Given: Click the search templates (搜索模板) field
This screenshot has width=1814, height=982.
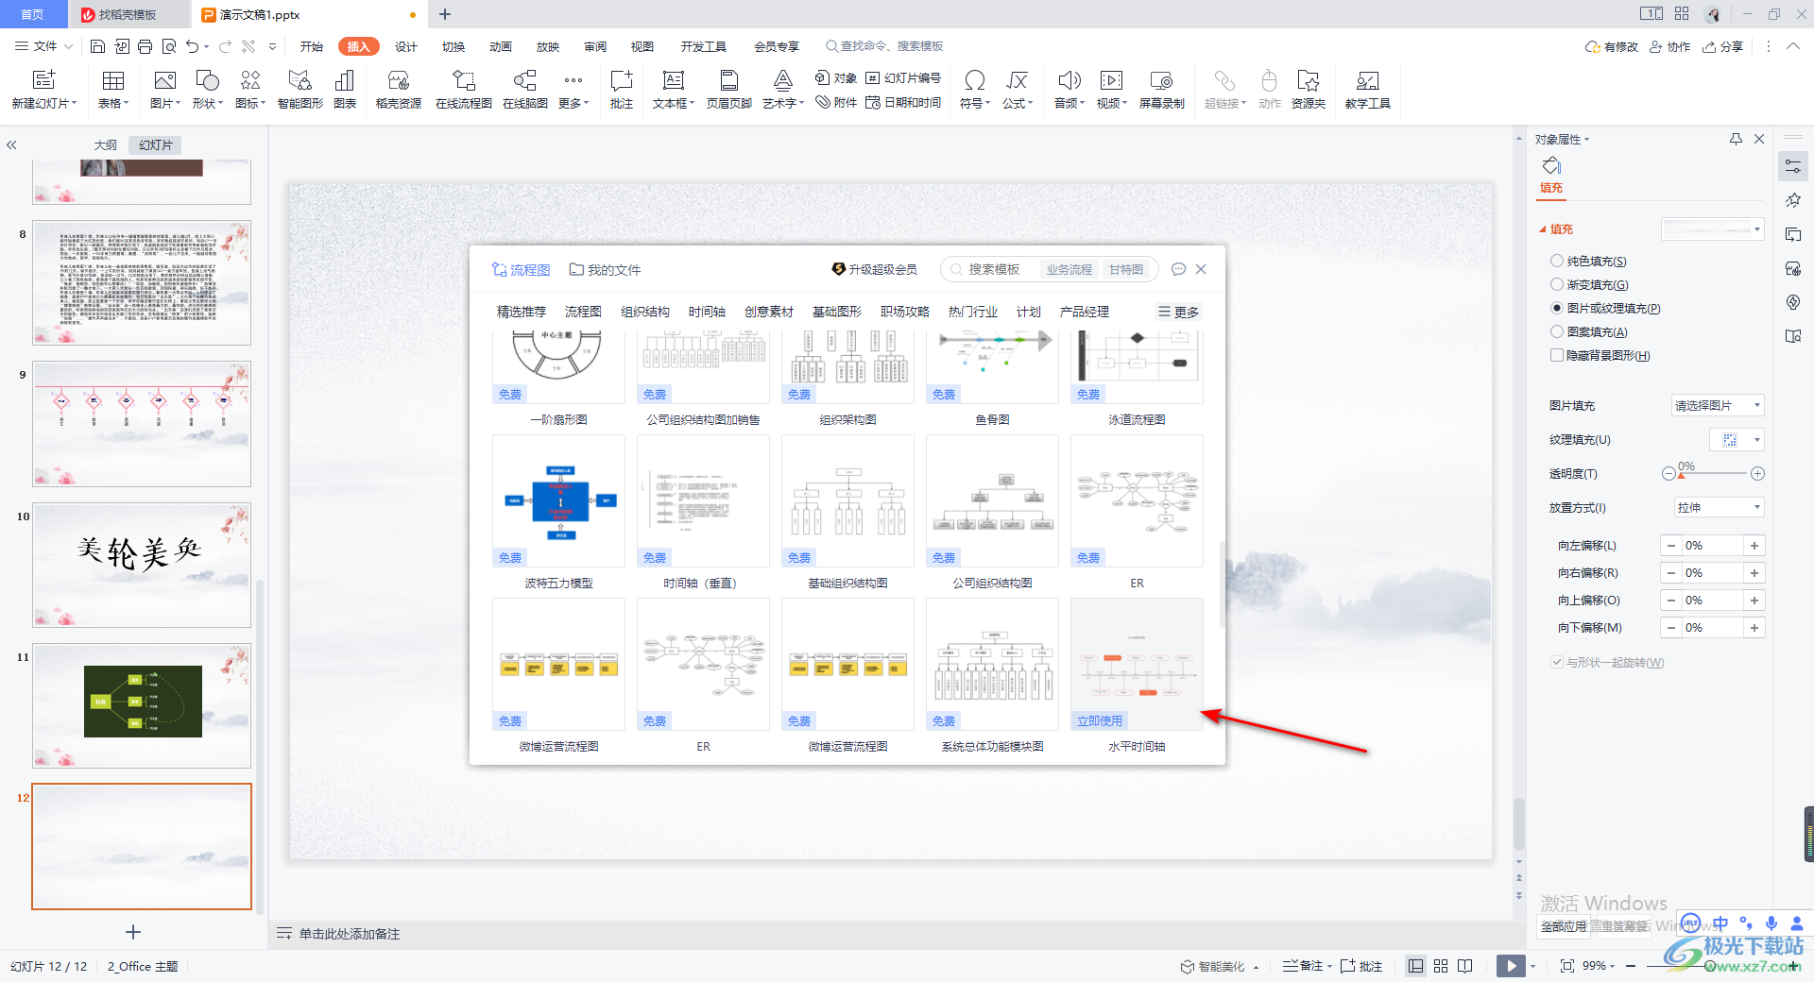Looking at the screenshot, I should (994, 270).
